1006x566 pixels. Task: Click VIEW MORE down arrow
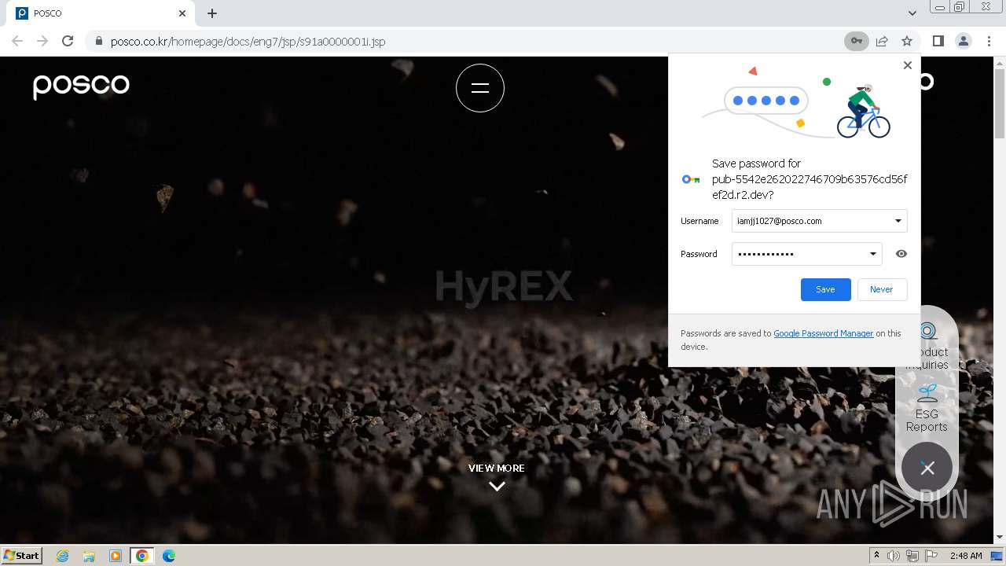click(x=497, y=487)
